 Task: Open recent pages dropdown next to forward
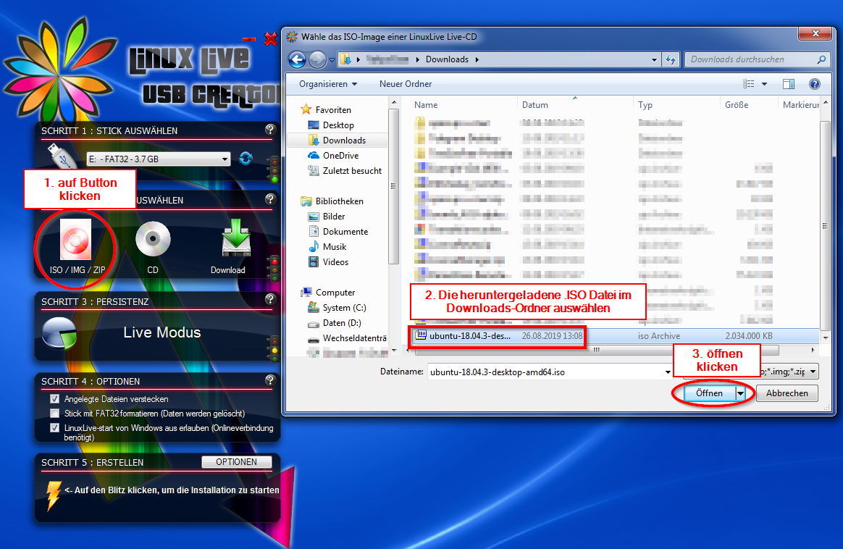pos(332,59)
